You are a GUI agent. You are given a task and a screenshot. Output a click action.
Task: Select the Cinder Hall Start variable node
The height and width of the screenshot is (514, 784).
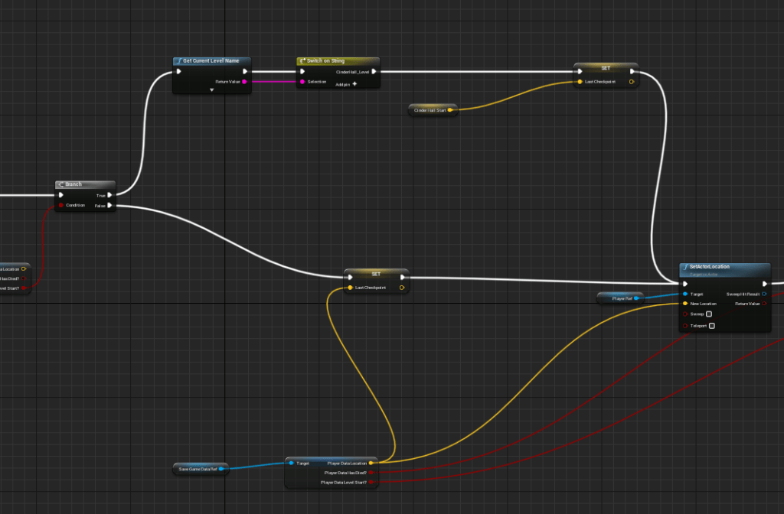(430, 110)
